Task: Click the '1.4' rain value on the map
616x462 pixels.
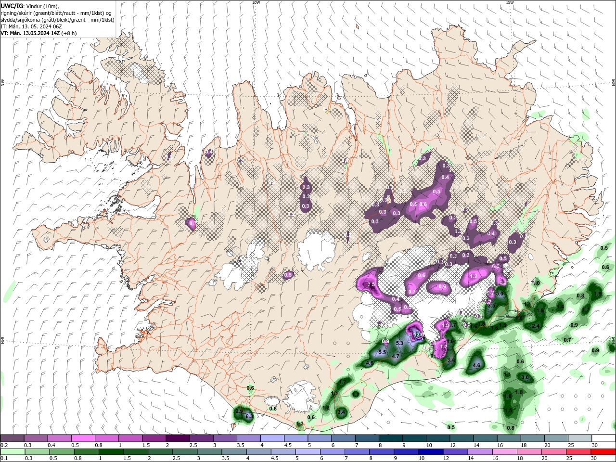Action: [x=560, y=307]
